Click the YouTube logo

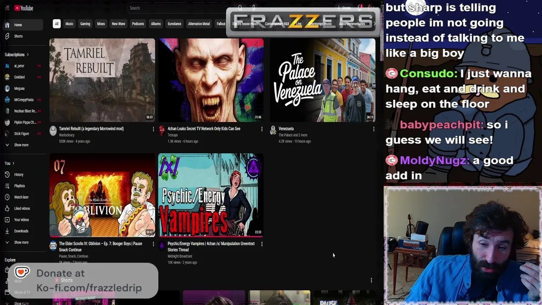click(23, 8)
